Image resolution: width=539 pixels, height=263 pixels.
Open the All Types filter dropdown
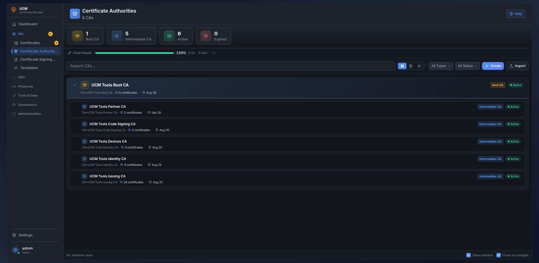click(441, 66)
